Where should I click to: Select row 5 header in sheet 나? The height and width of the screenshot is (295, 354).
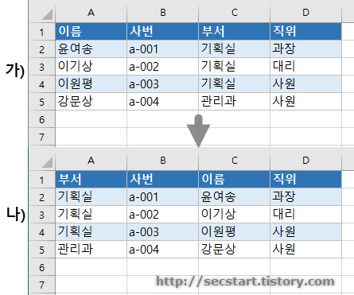pyautogui.click(x=41, y=250)
